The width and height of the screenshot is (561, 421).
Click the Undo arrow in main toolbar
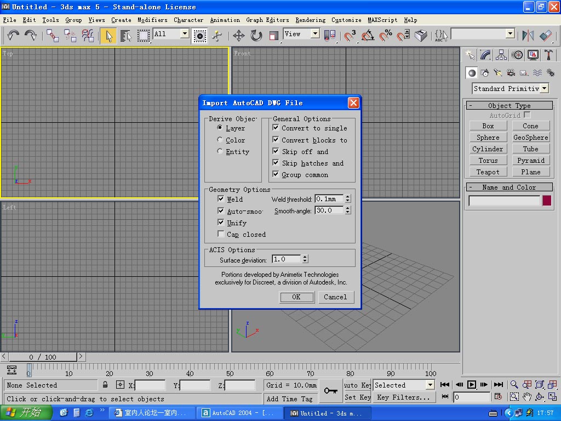point(13,35)
